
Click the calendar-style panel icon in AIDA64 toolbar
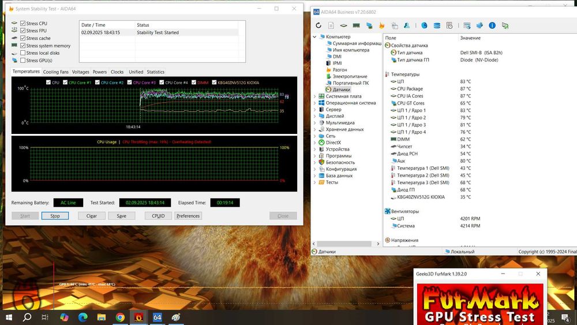pos(395,25)
